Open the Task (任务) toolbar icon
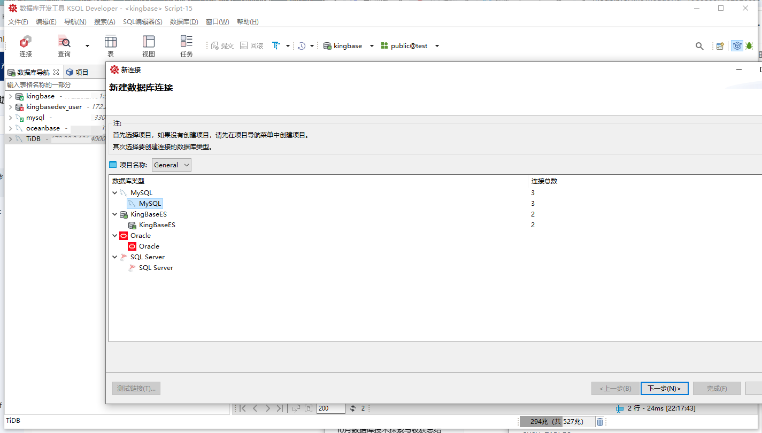Image resolution: width=762 pixels, height=433 pixels. tap(187, 45)
